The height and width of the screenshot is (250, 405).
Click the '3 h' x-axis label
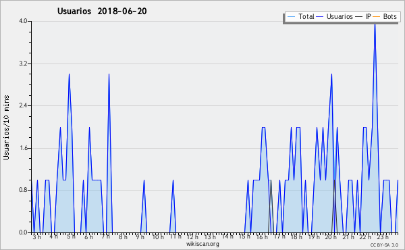(37, 237)
